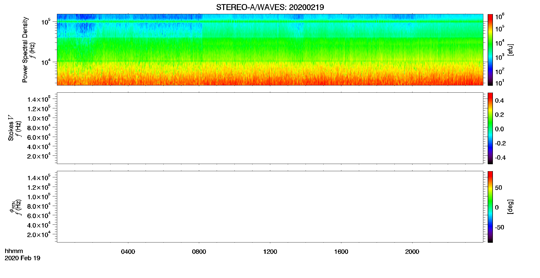The width and height of the screenshot is (540, 278).
Task: Click the Stokes V axis label
Action: click(11, 128)
